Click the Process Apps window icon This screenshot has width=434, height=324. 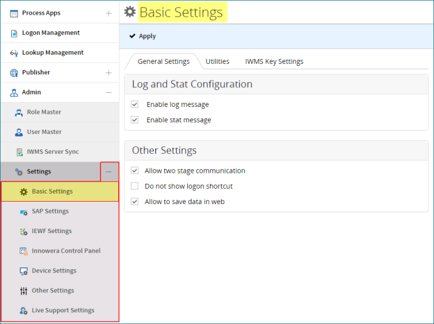14,14
